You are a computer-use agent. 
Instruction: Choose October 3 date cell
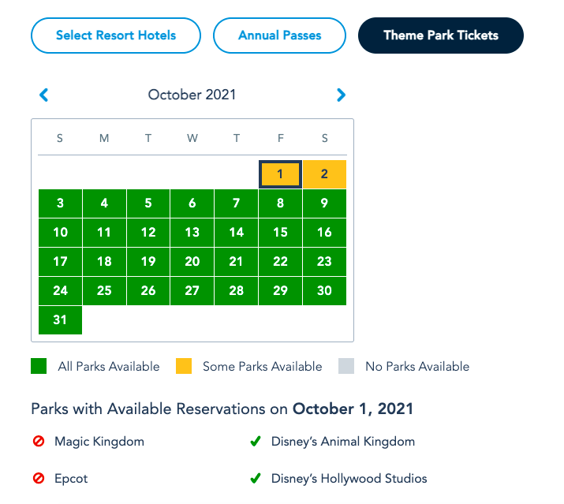pyautogui.click(x=60, y=203)
